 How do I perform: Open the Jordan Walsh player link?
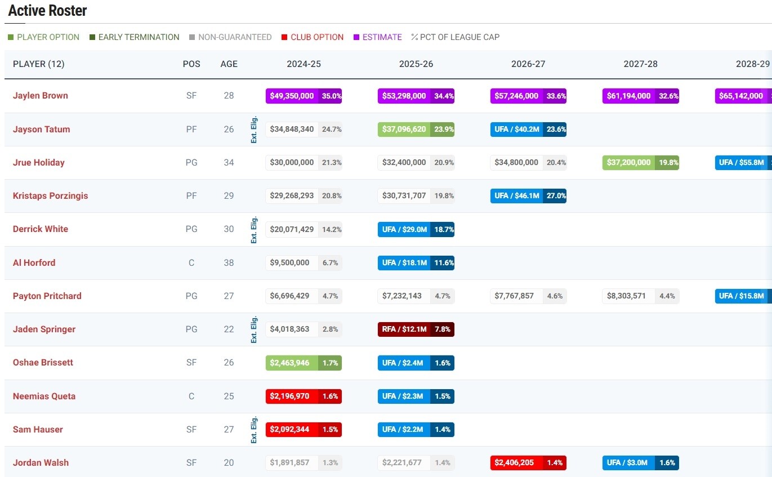coord(41,462)
